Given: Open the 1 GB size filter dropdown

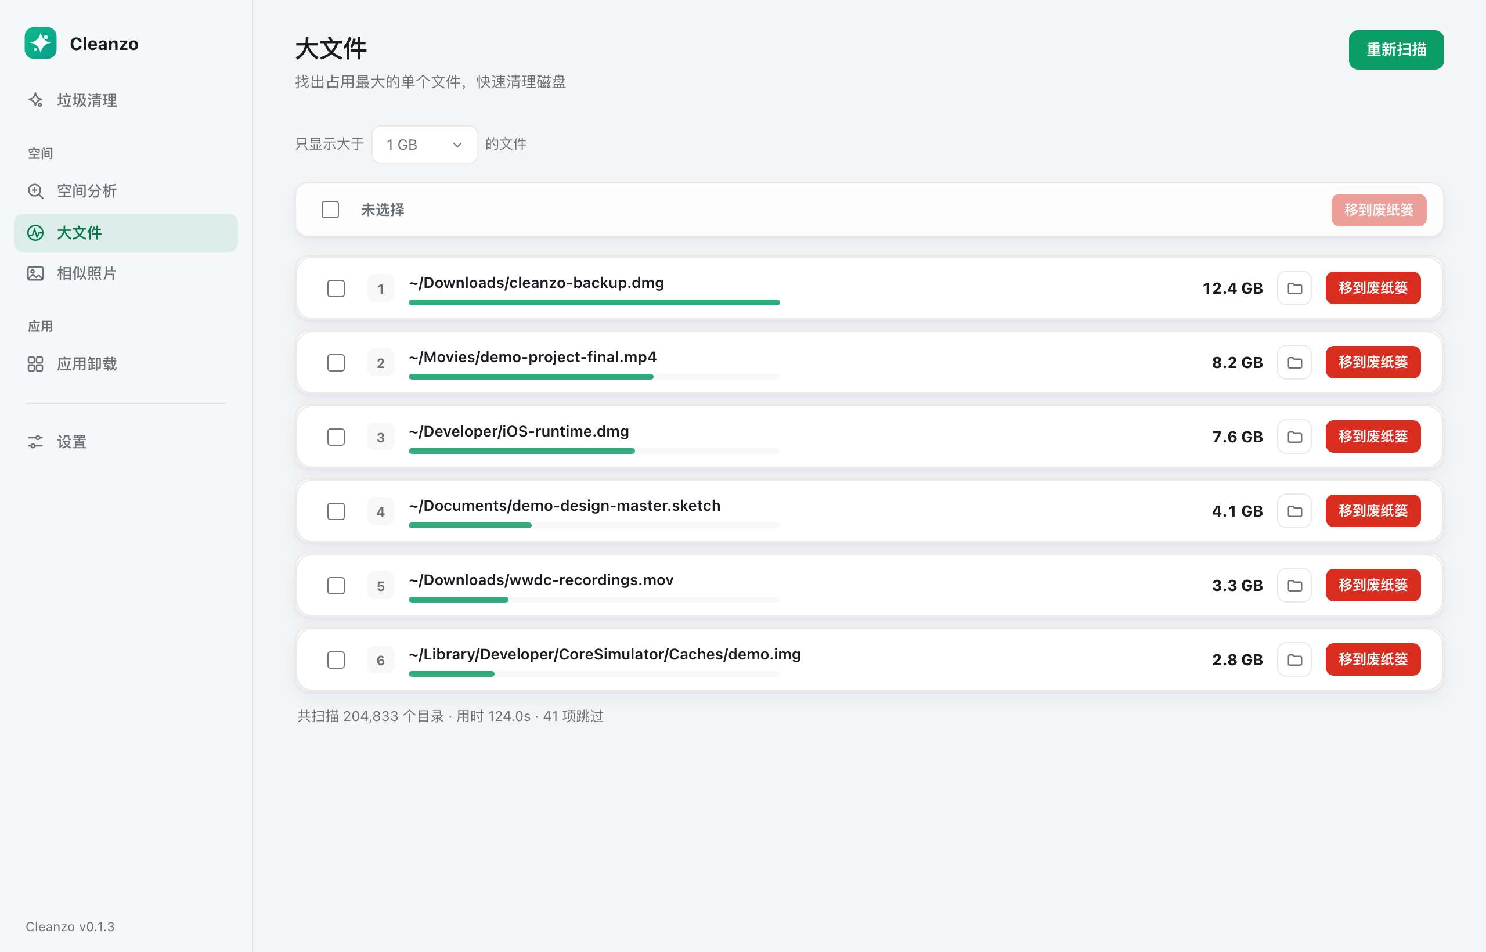Looking at the screenshot, I should [x=425, y=145].
